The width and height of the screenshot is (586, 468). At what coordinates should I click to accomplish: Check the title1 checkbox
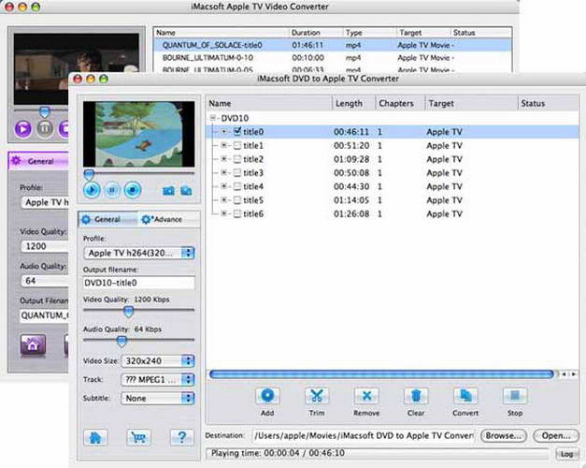[237, 145]
